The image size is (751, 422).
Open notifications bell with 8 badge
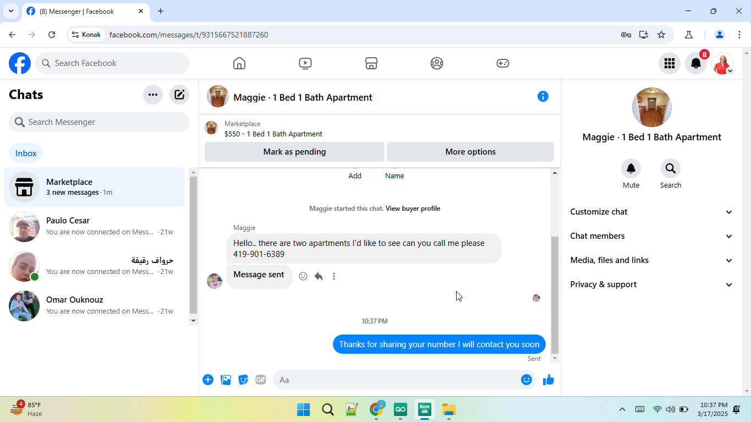[696, 63]
